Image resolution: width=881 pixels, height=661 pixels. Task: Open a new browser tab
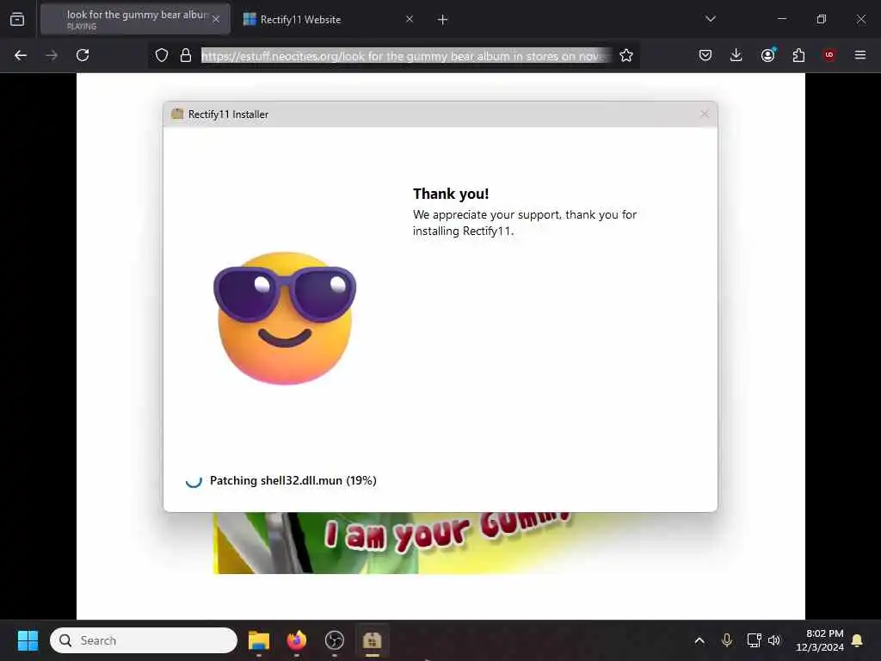443,20
